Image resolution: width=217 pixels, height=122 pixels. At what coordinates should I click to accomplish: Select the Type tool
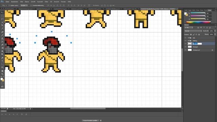2,61
